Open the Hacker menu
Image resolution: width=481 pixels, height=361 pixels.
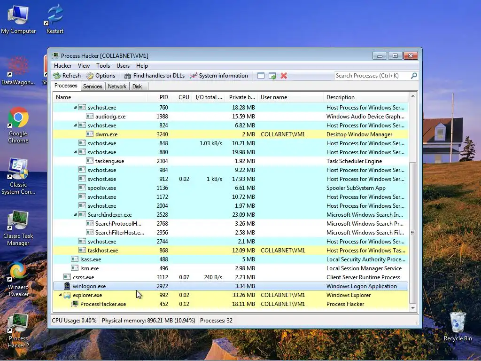click(62, 66)
